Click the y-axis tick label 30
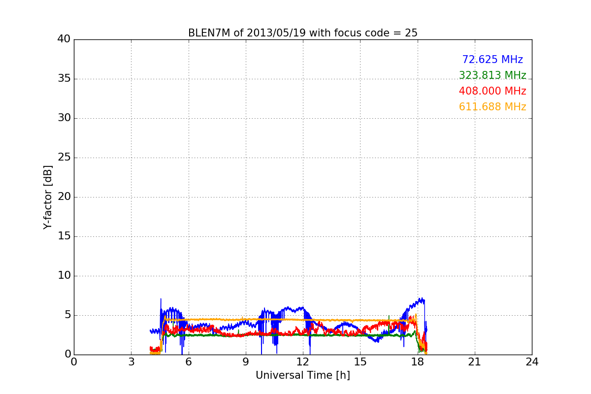The height and width of the screenshot is (394, 591). pyautogui.click(x=64, y=118)
